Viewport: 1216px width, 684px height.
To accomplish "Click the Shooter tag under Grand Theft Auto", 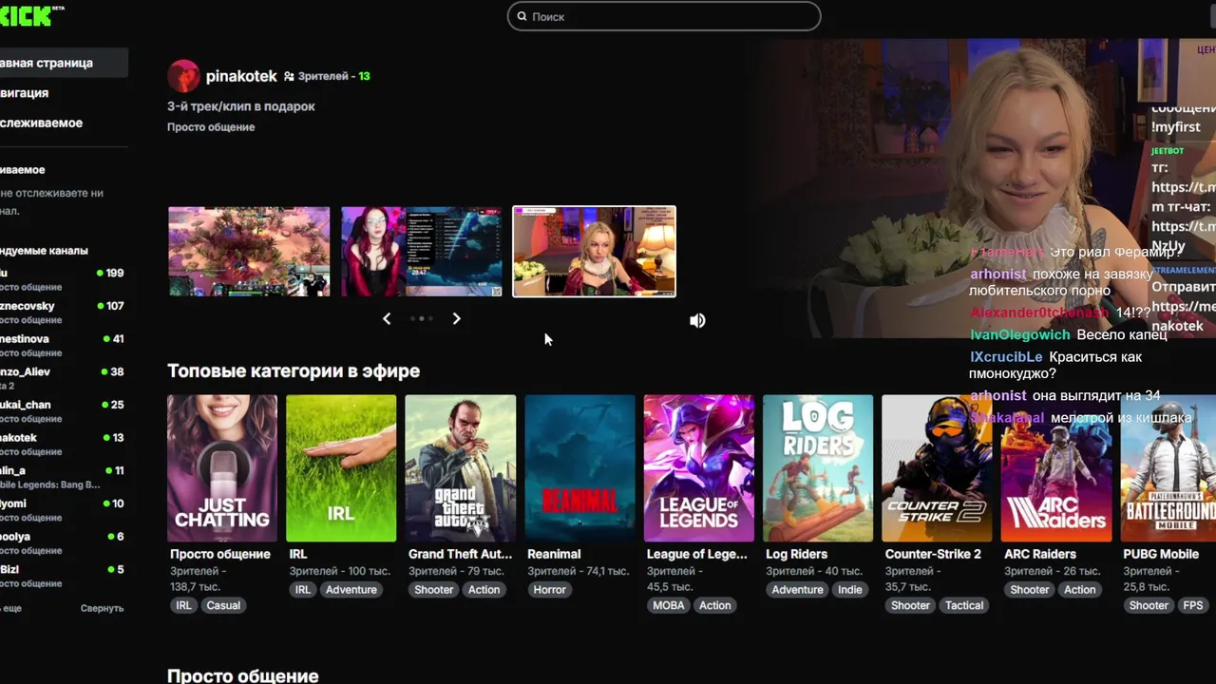I will (434, 590).
